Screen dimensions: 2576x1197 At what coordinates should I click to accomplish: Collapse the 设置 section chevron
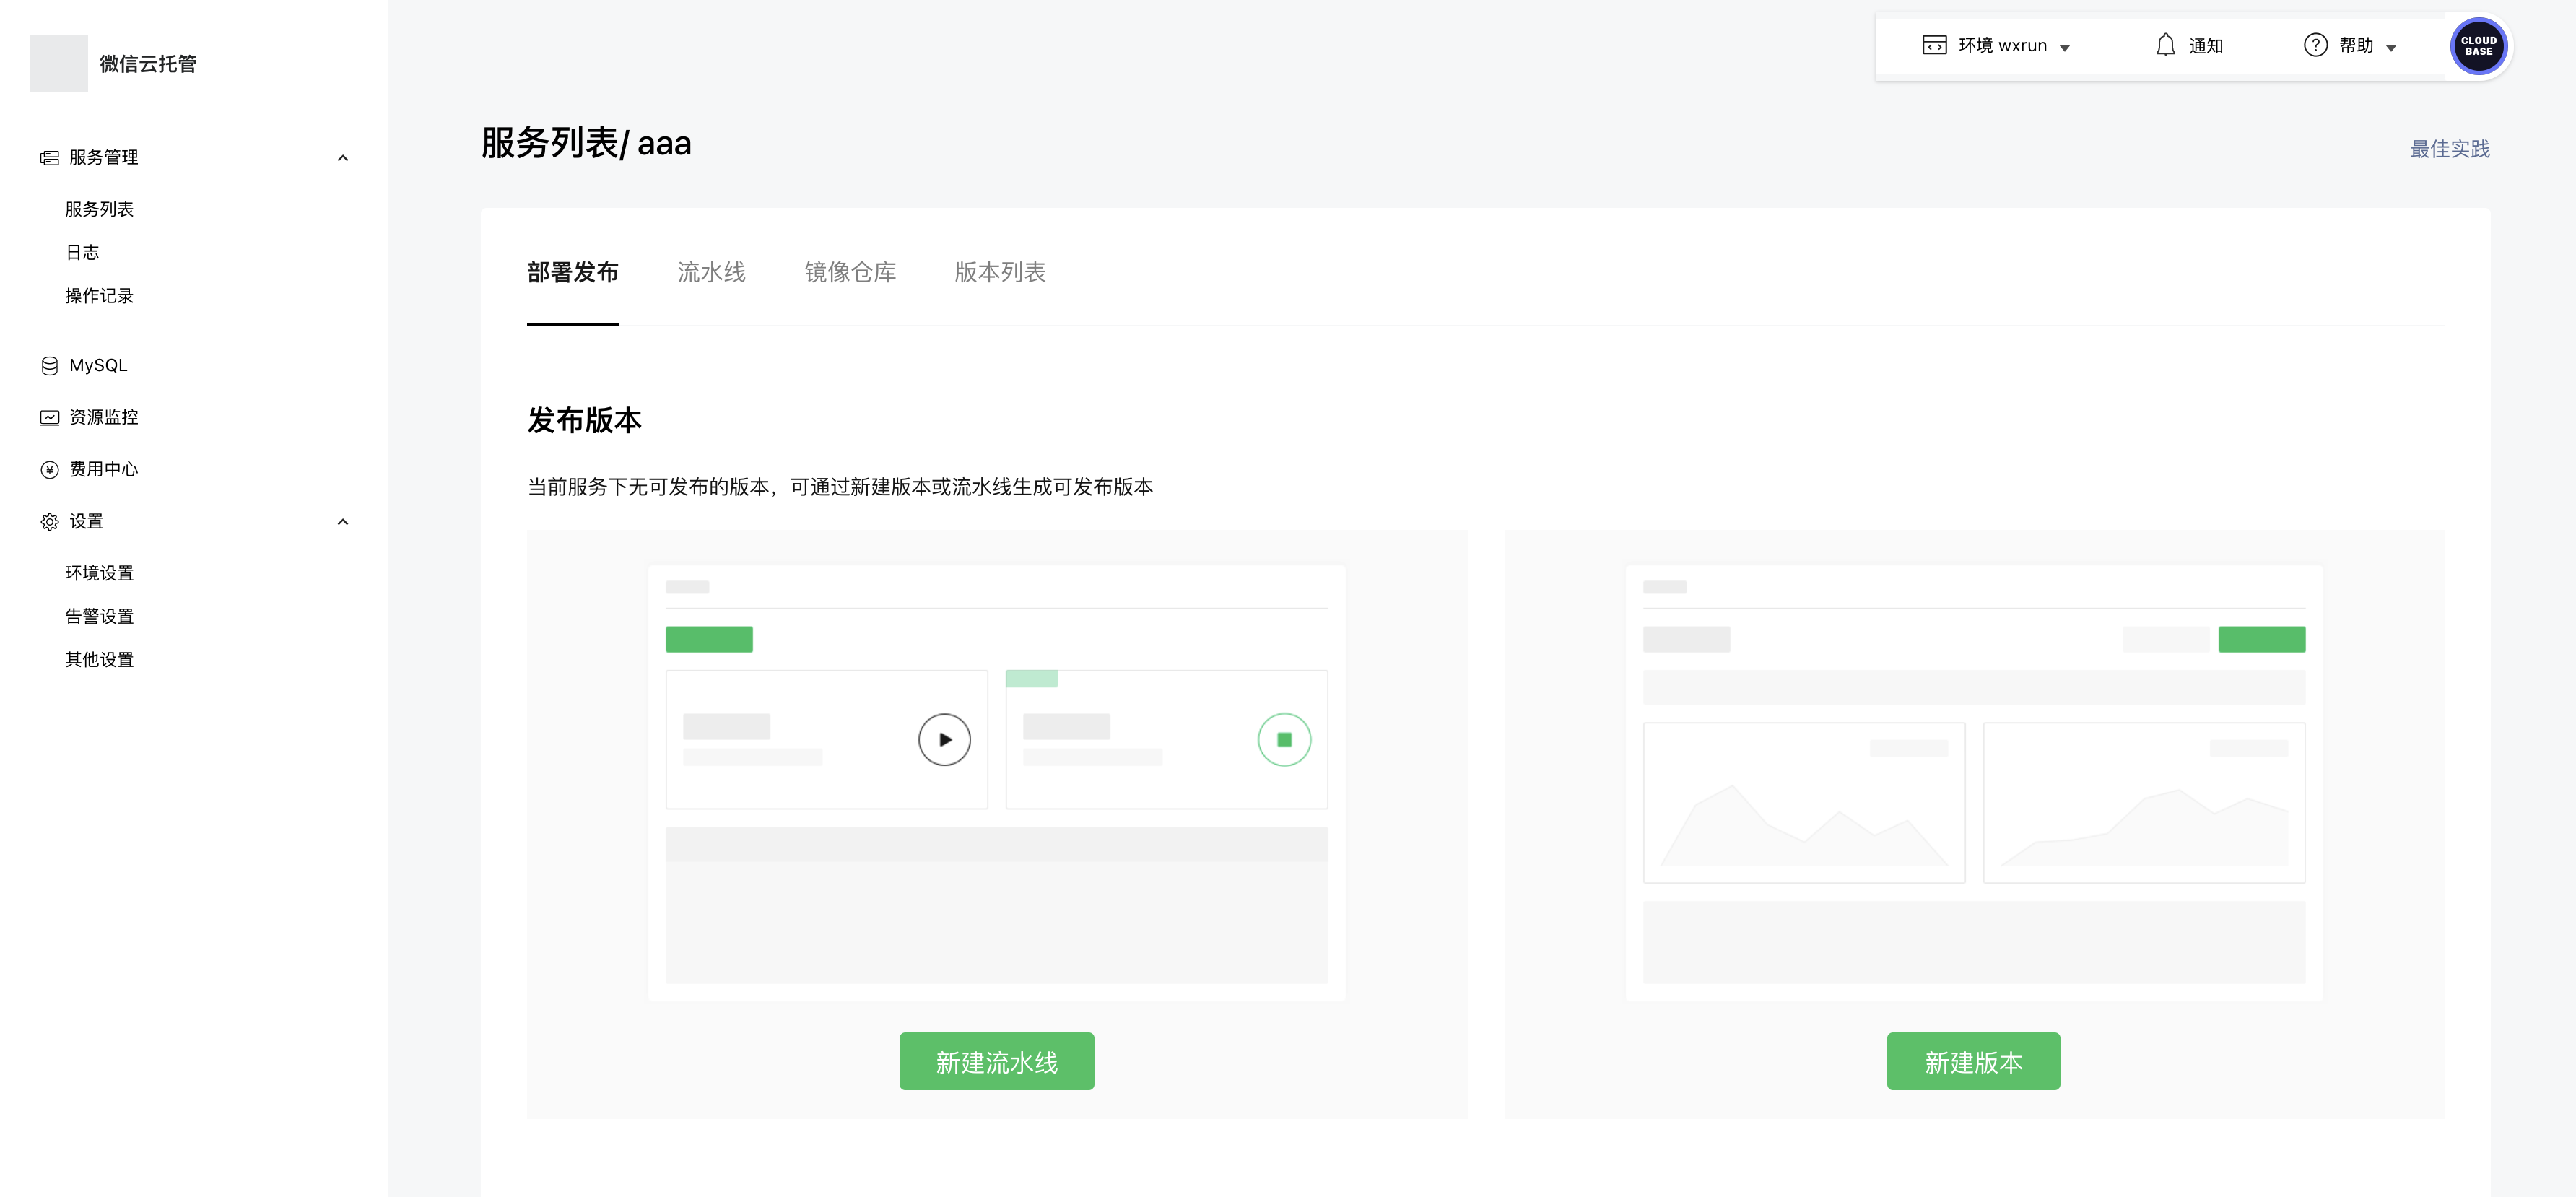click(x=343, y=522)
